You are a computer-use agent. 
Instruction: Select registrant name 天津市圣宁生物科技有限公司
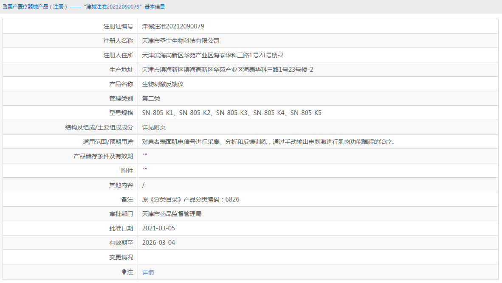click(x=180, y=41)
